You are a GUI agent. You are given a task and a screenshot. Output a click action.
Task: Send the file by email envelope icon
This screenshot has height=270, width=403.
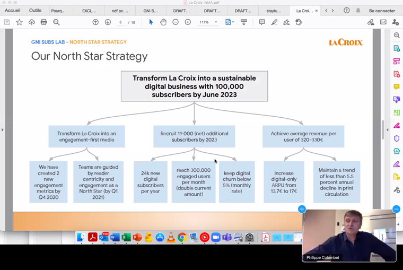[383, 22]
